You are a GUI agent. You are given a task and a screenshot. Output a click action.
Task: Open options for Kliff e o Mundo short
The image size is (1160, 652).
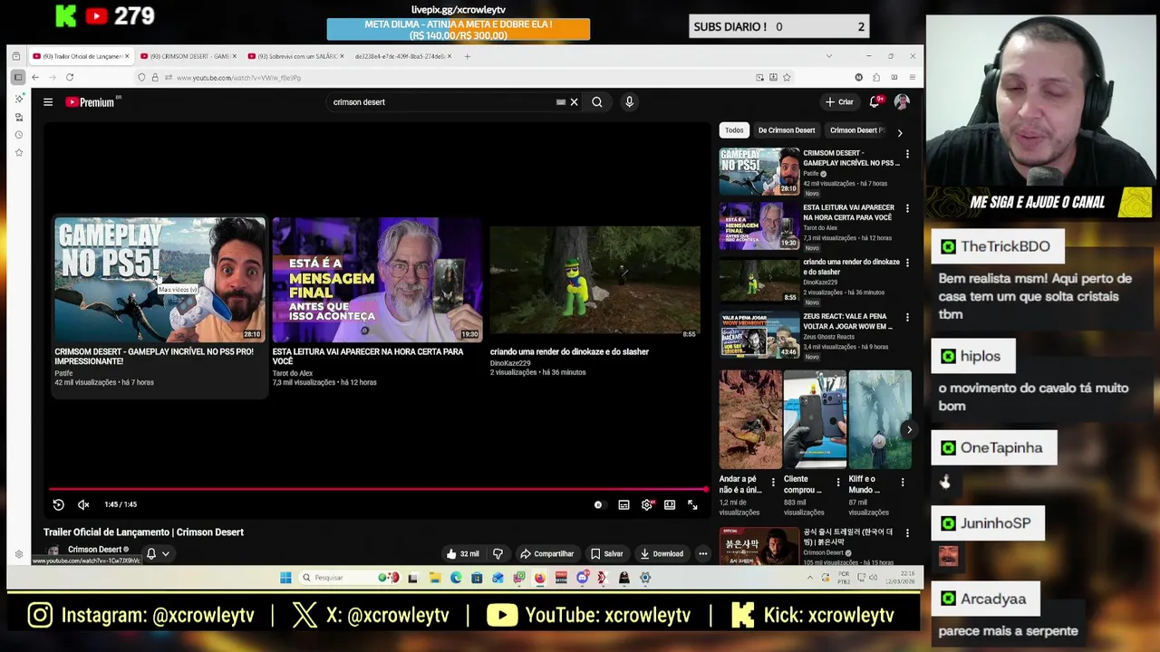903,483
